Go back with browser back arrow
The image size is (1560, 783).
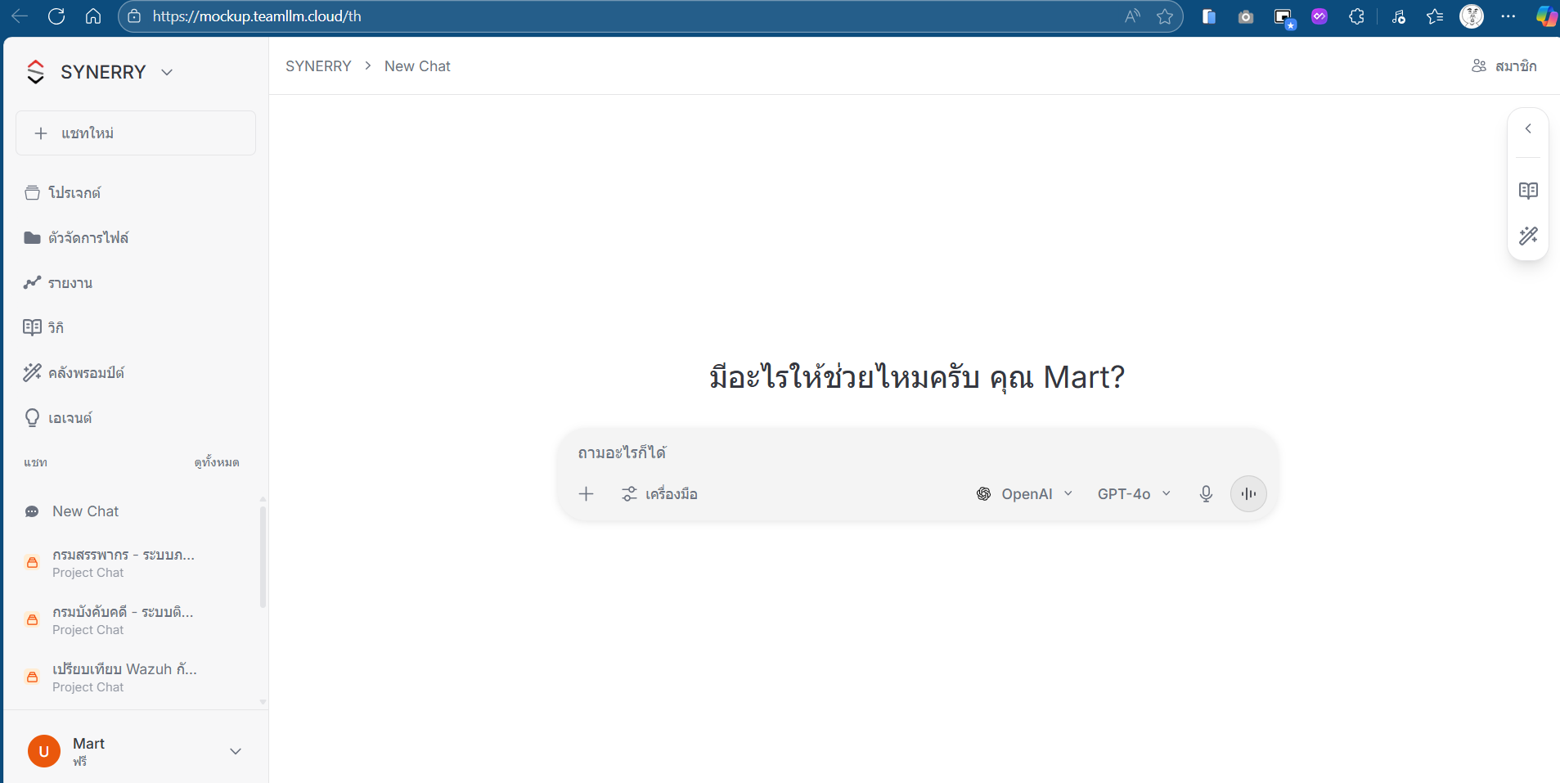click(20, 16)
